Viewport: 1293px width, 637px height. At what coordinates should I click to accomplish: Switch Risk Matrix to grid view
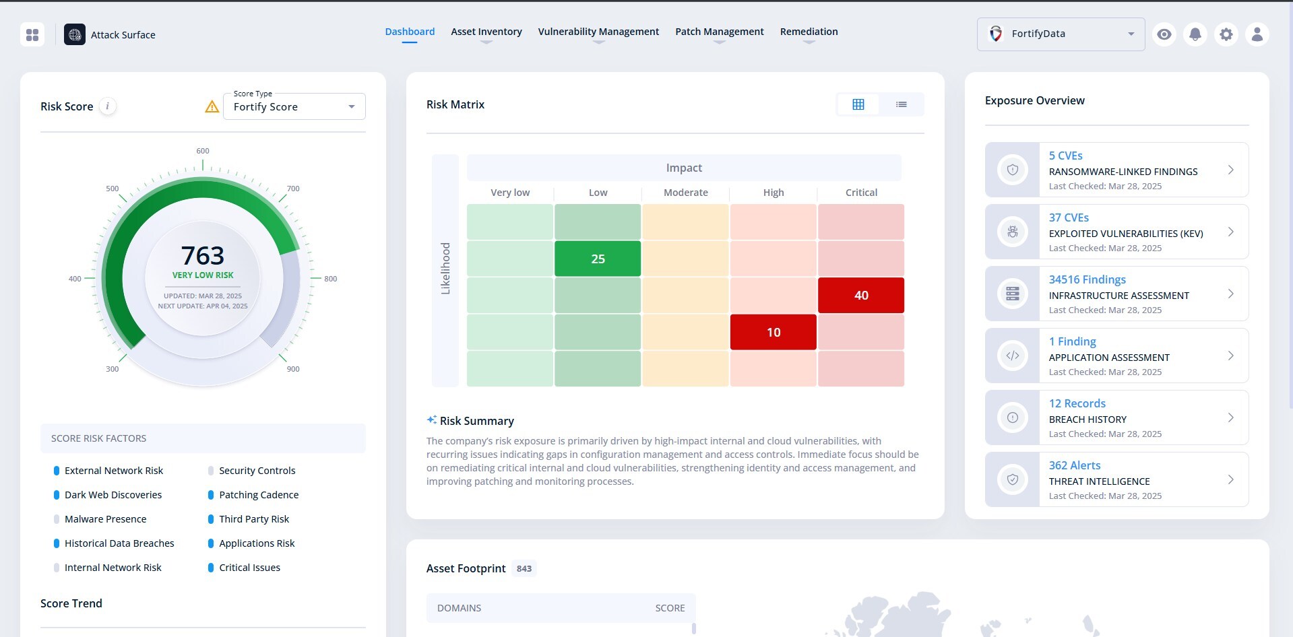(858, 104)
